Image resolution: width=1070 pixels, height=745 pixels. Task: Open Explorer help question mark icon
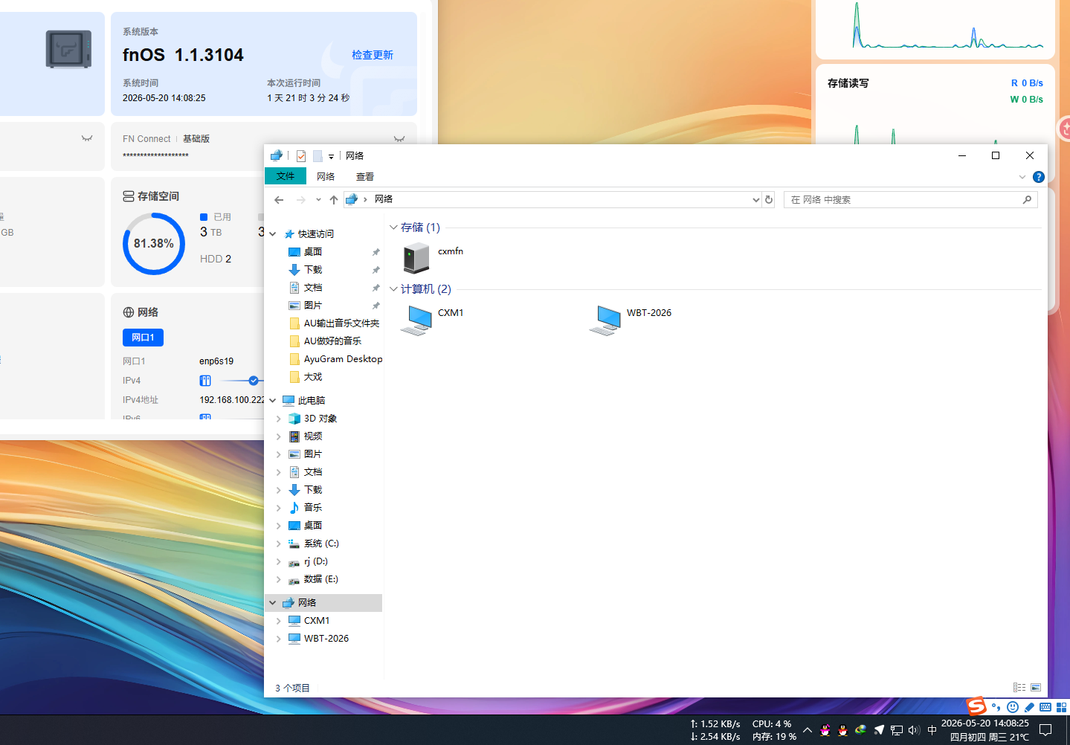point(1039,177)
